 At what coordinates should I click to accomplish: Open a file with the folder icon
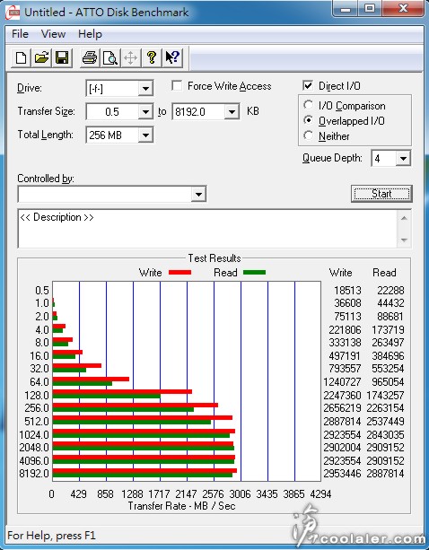click(41, 57)
